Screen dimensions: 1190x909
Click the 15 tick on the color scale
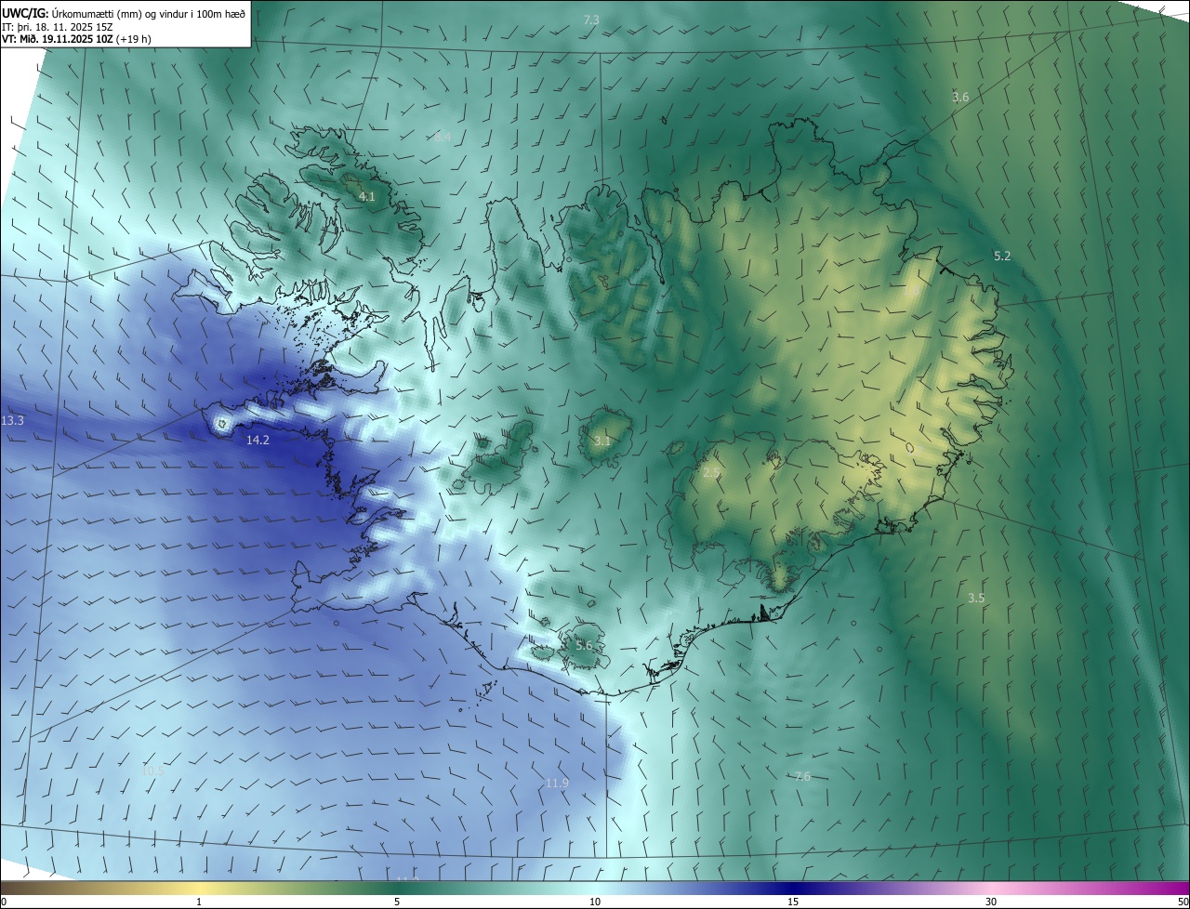coord(793,902)
